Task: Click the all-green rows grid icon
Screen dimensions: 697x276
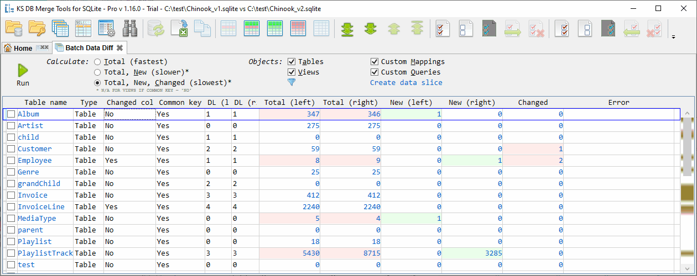Action: tap(275, 28)
